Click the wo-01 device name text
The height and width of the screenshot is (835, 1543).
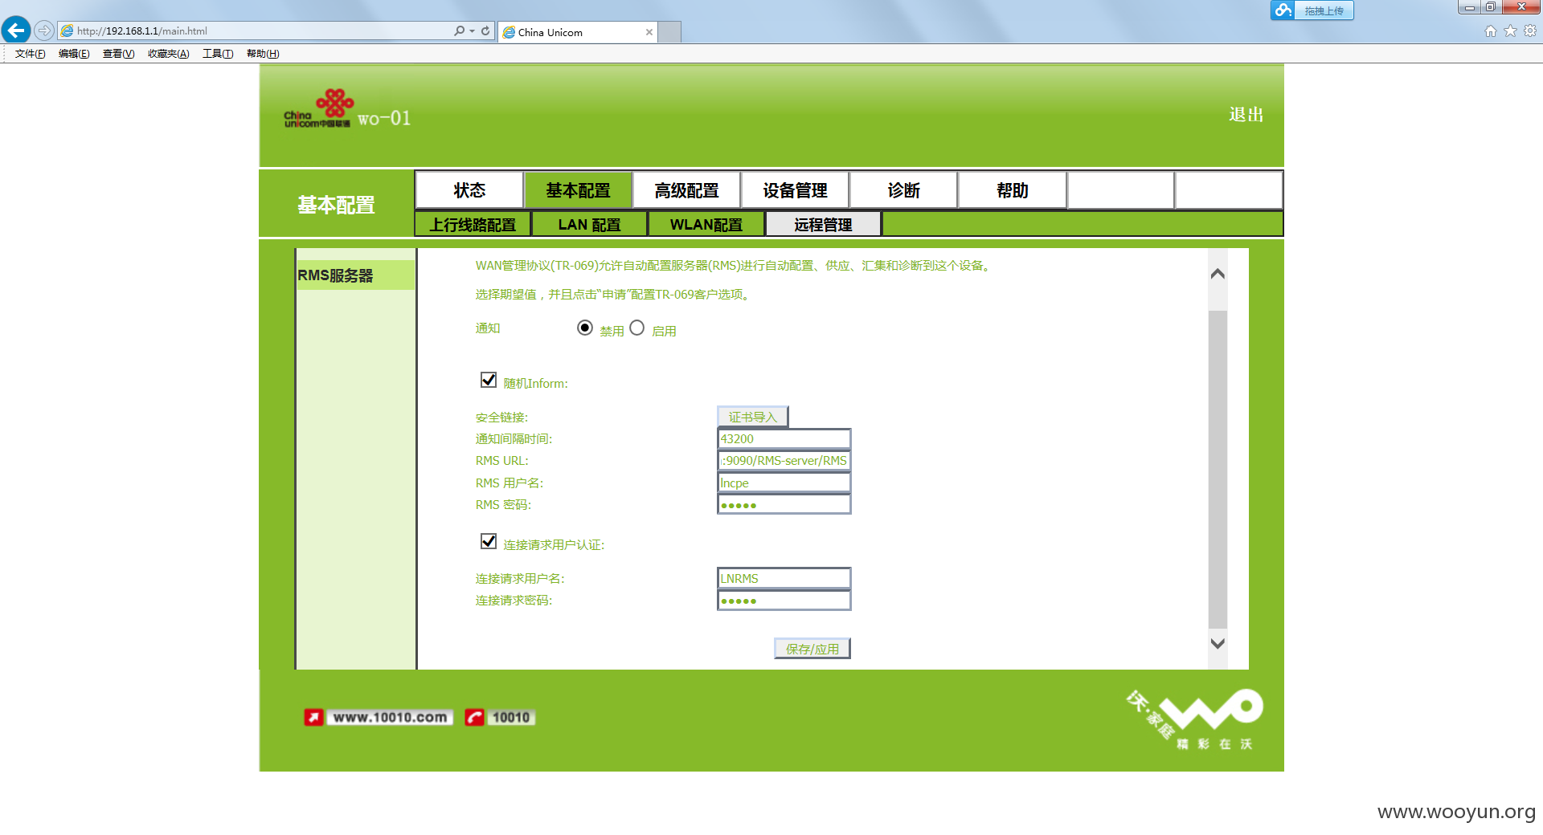(x=384, y=118)
